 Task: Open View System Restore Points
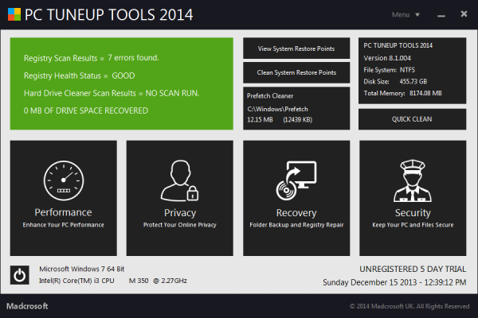pos(296,48)
